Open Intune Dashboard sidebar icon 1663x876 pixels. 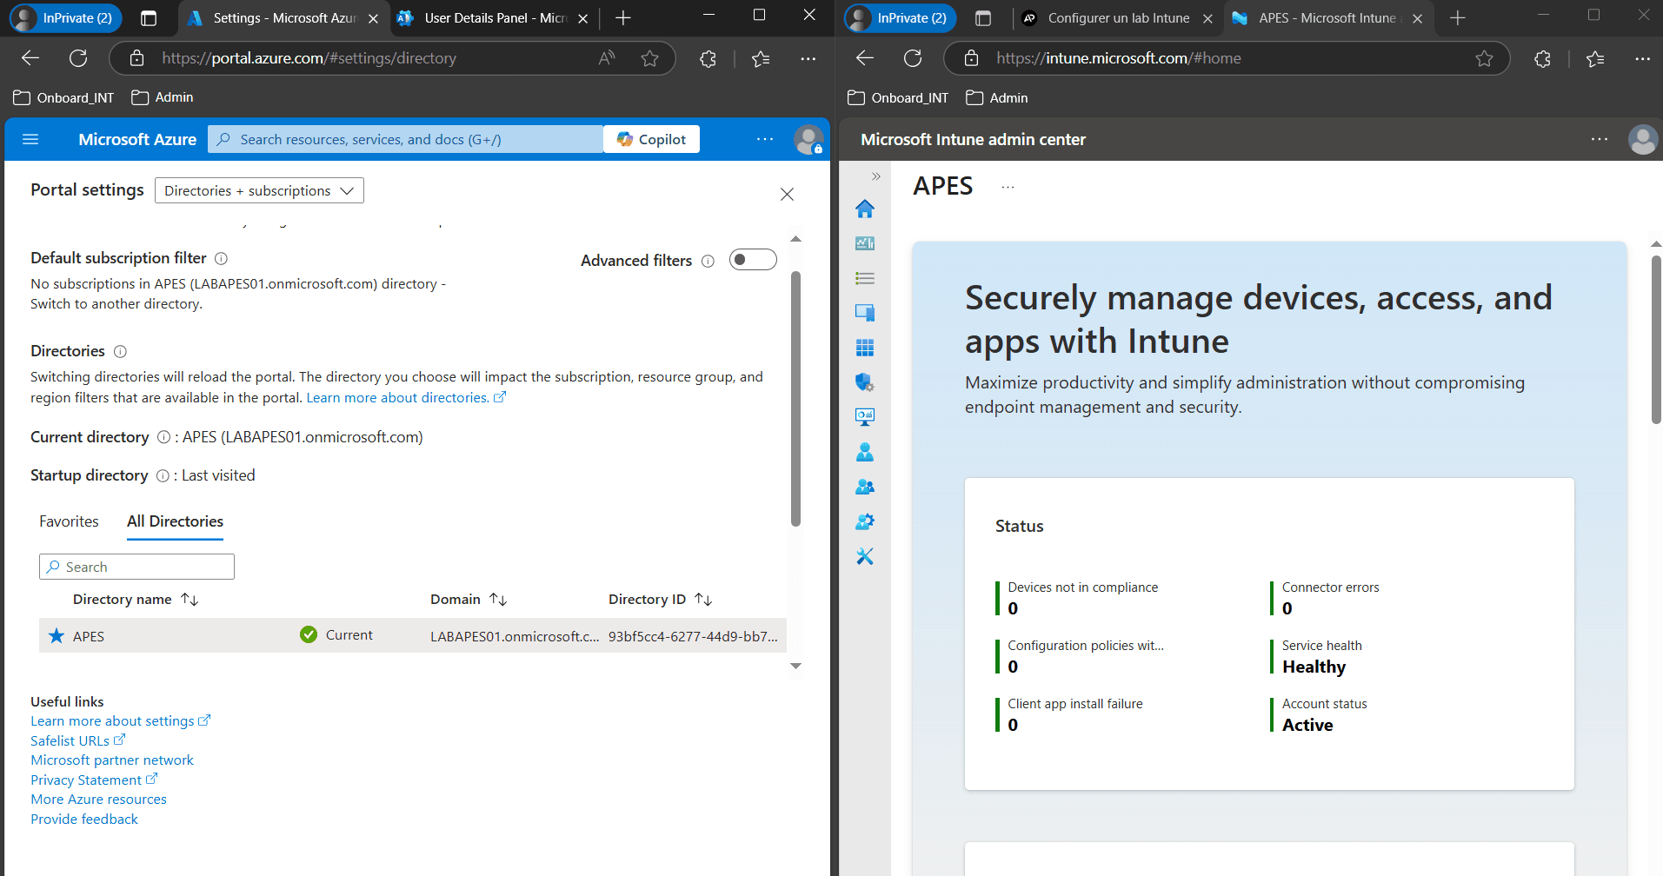(865, 243)
